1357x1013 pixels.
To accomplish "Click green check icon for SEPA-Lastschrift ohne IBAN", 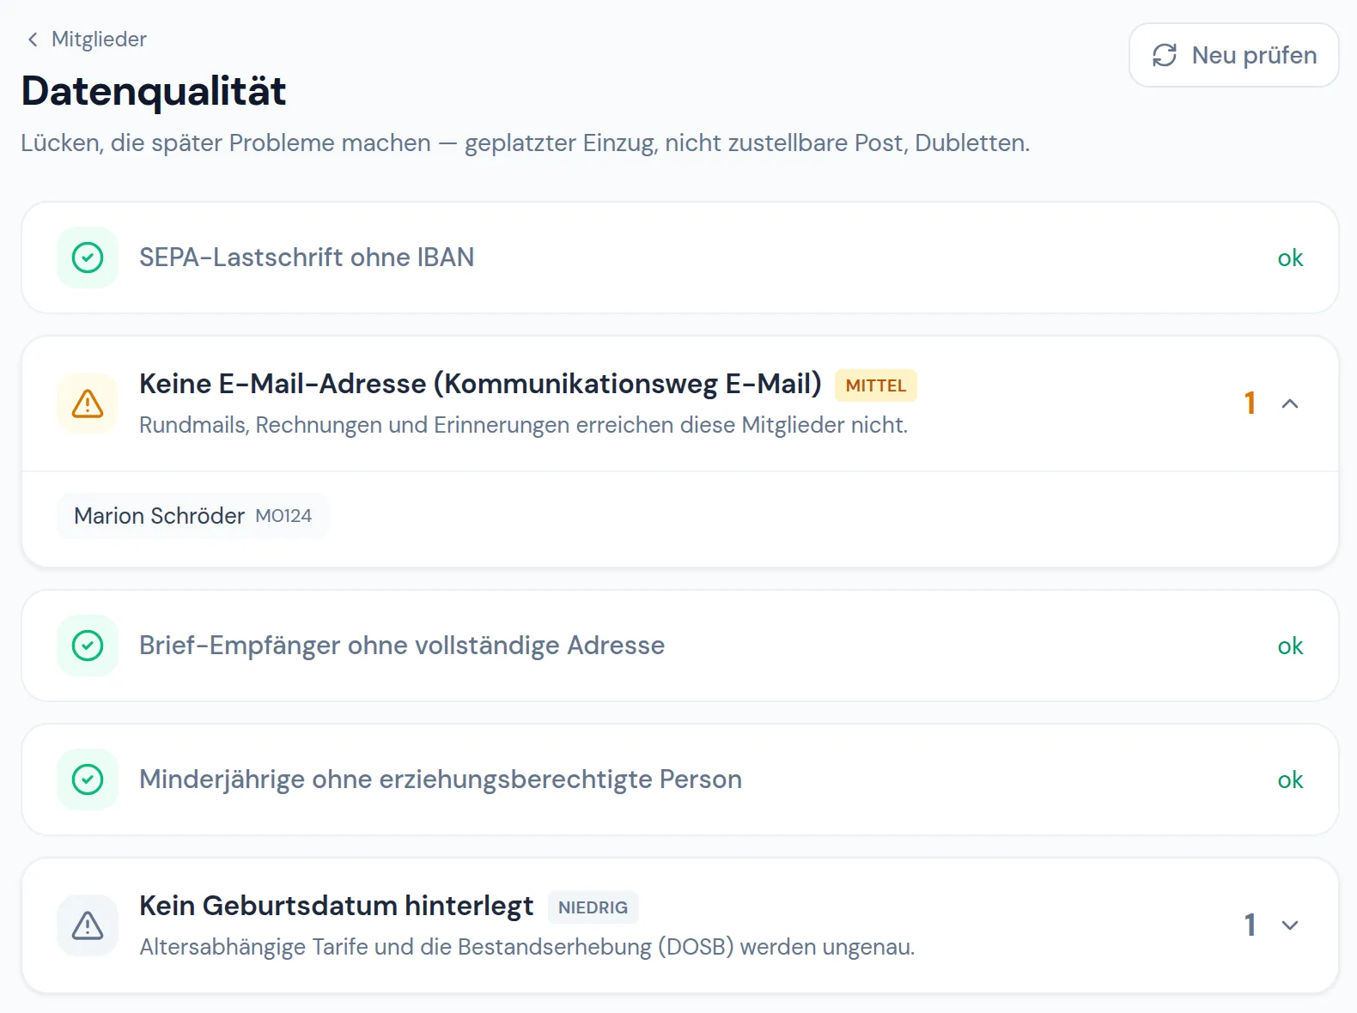I will click(x=88, y=258).
